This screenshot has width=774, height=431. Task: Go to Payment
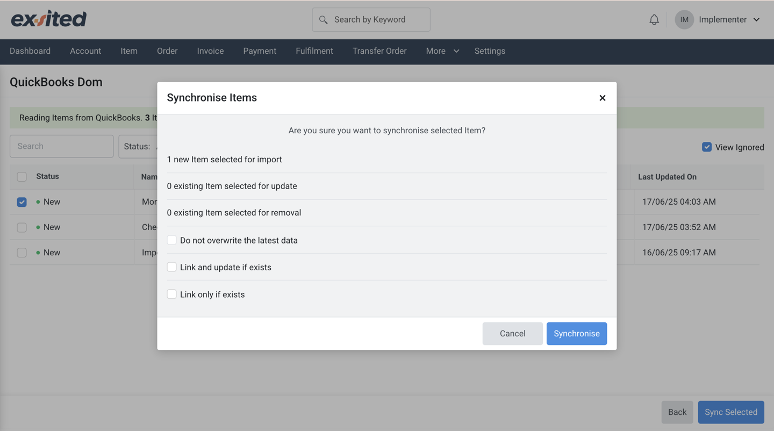(260, 51)
